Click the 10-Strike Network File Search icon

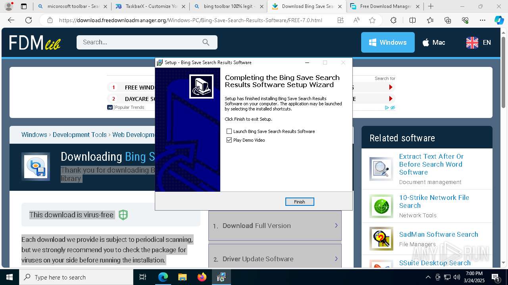[x=381, y=206]
